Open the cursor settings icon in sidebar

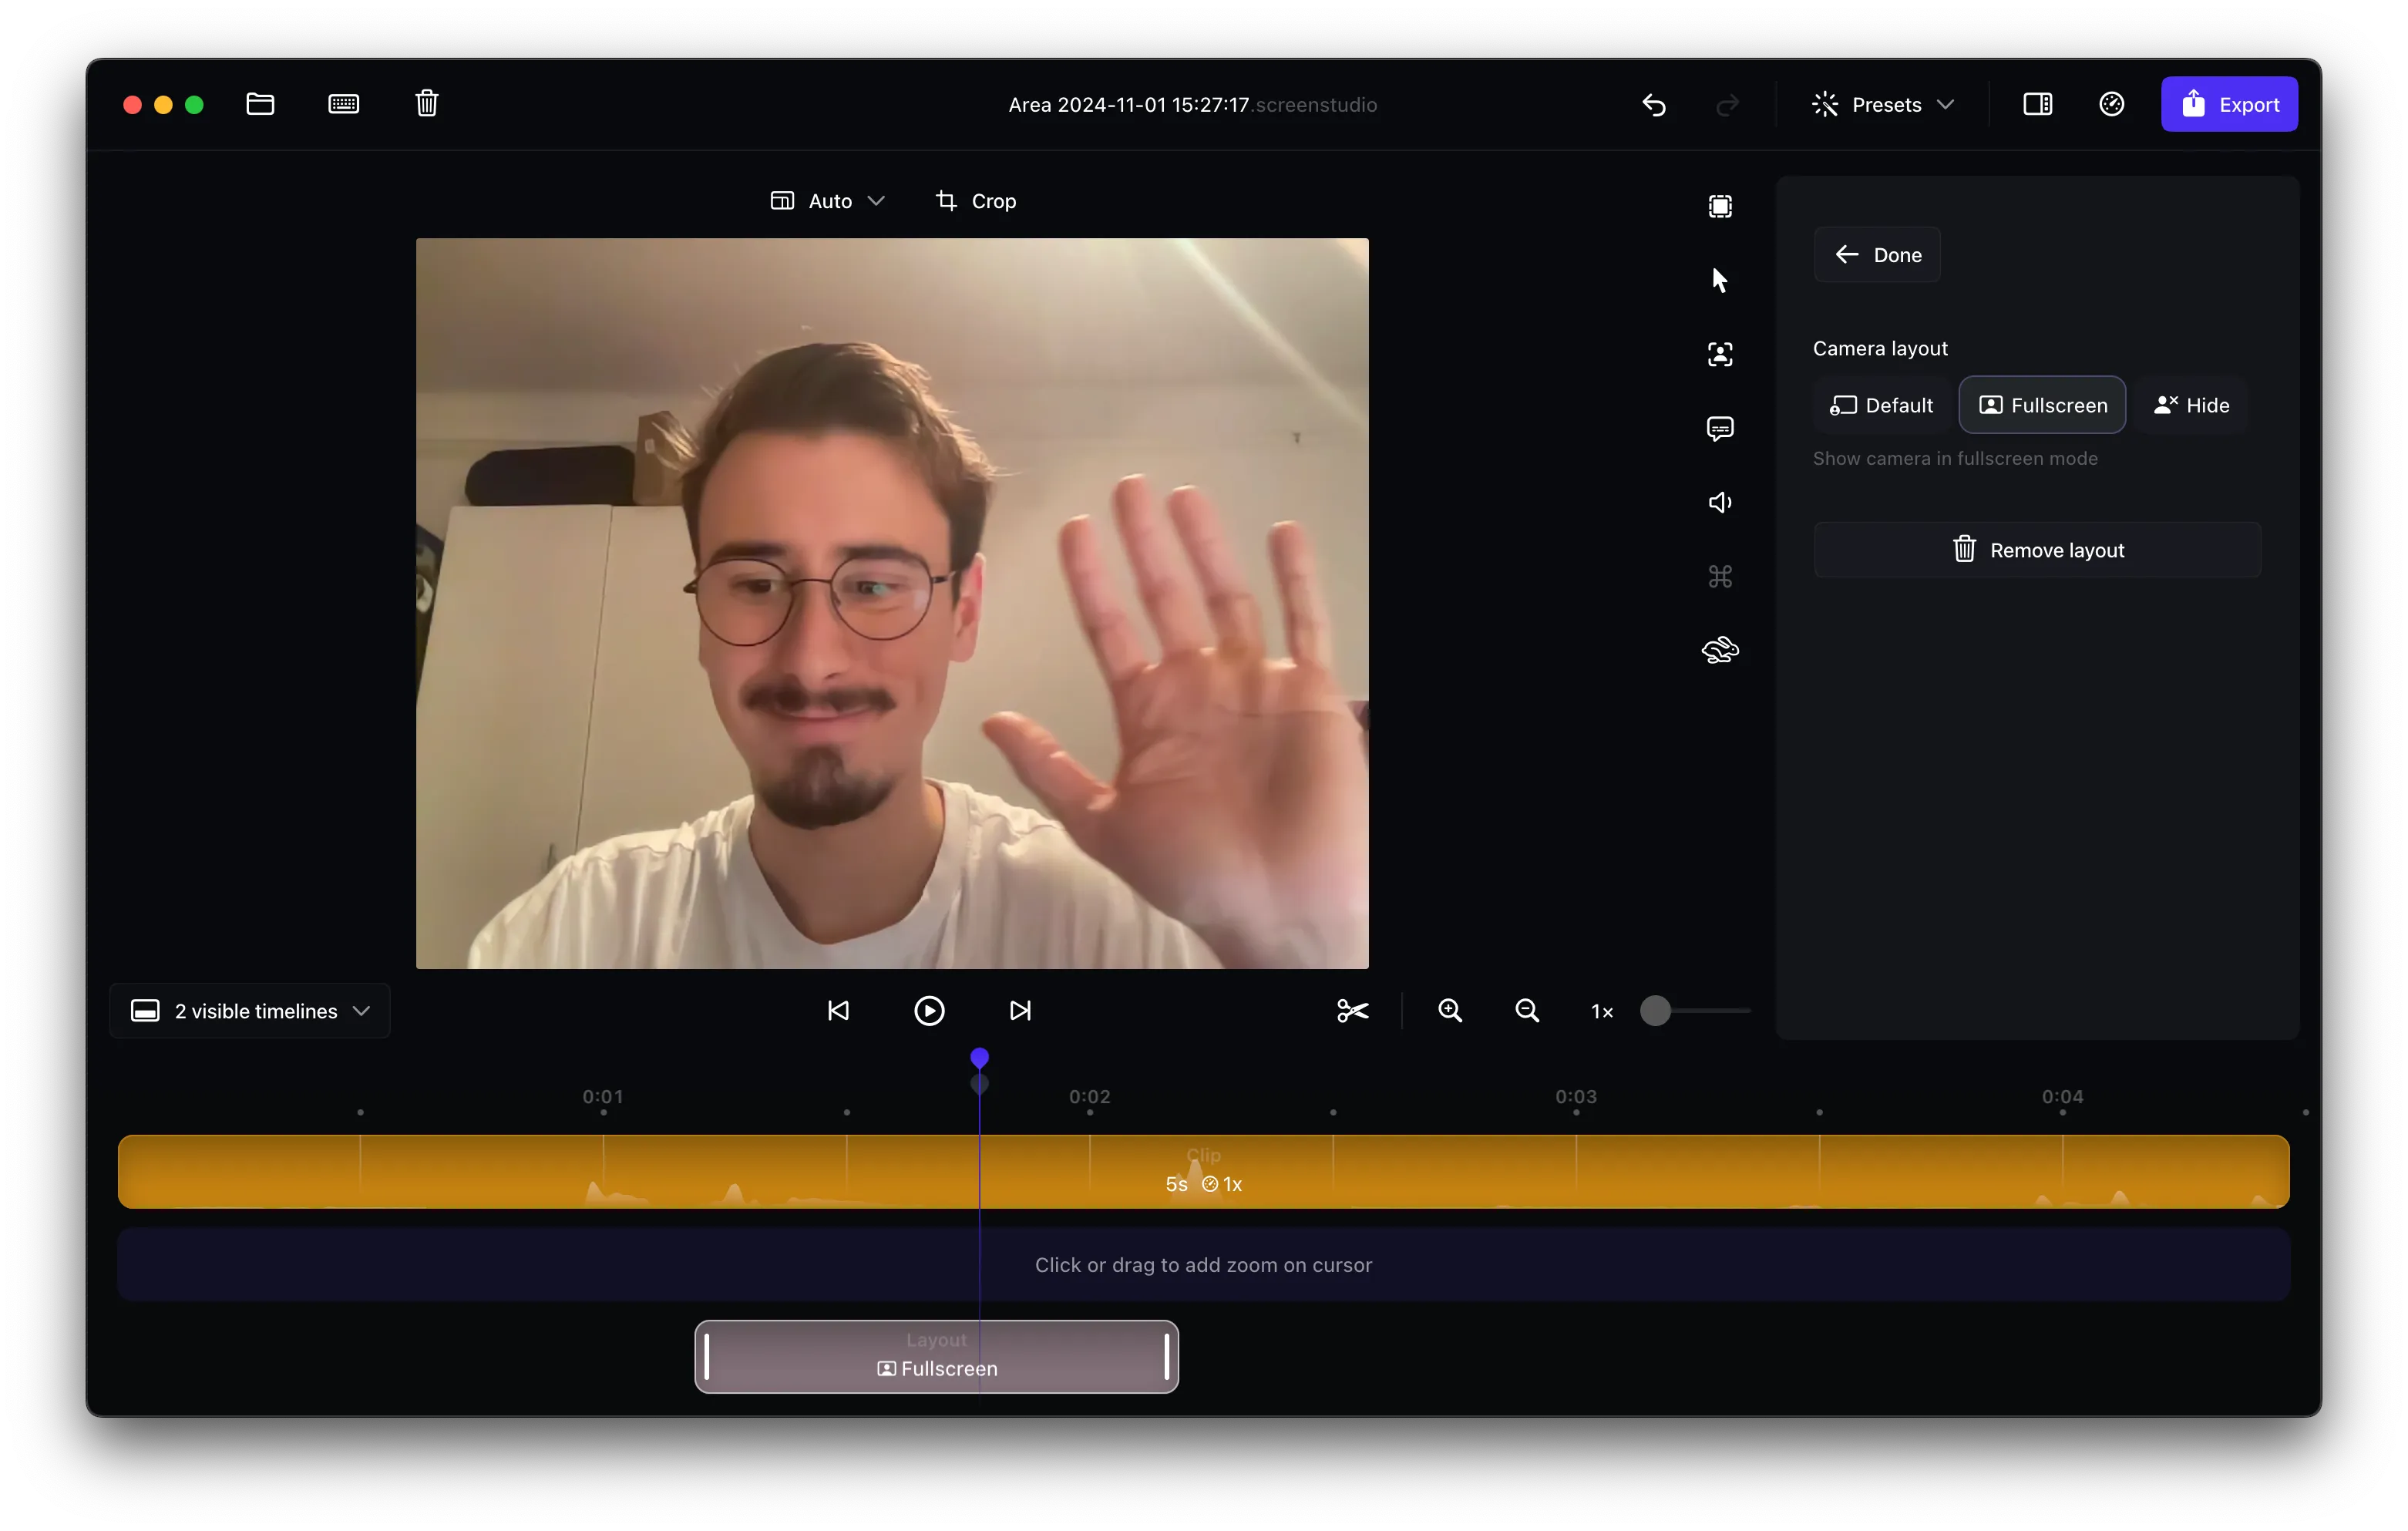click(1719, 280)
